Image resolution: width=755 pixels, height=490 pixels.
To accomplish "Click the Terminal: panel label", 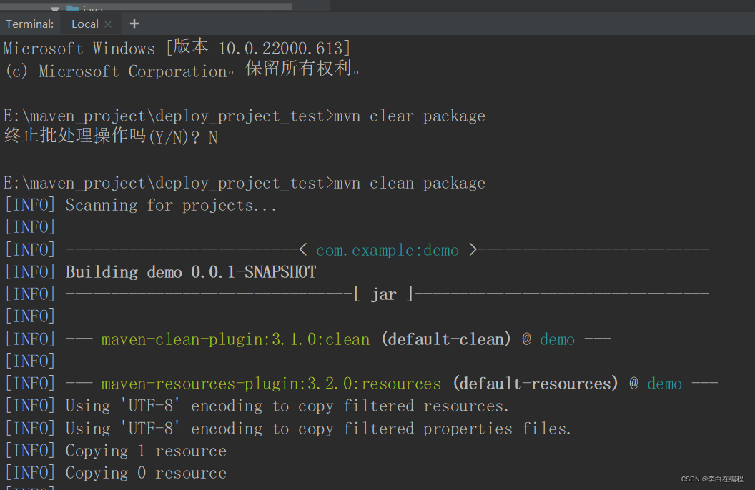I will [x=30, y=24].
